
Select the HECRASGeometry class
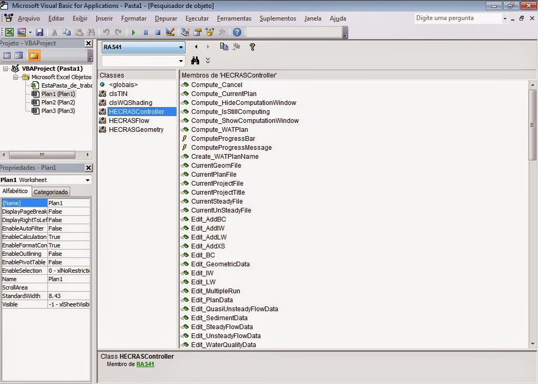pyautogui.click(x=136, y=130)
